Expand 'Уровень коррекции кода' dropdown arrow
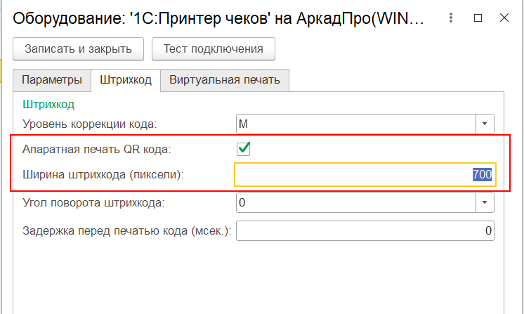 pyautogui.click(x=485, y=124)
